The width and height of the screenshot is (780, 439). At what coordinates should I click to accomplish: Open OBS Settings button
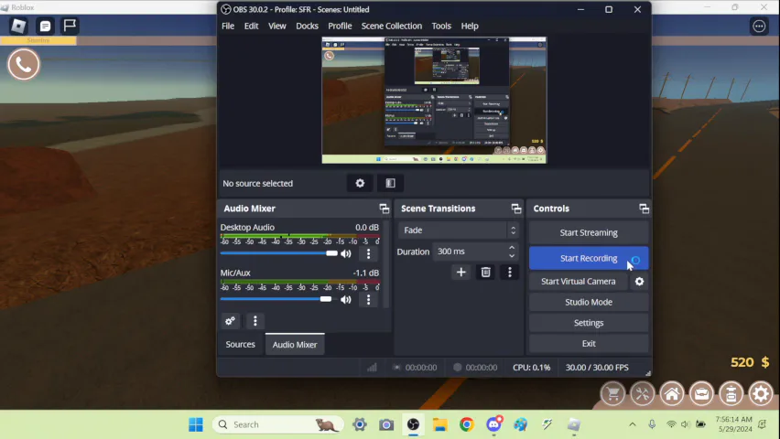pyautogui.click(x=589, y=323)
